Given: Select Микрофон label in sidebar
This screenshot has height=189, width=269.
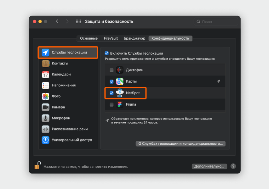Looking at the screenshot, I should click(x=61, y=118).
